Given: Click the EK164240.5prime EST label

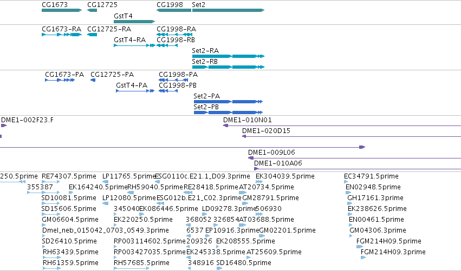Looking at the screenshot, I should point(98,187).
